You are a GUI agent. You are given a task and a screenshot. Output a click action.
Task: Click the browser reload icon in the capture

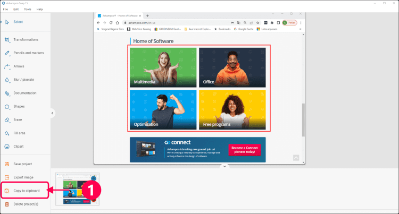(x=111, y=23)
